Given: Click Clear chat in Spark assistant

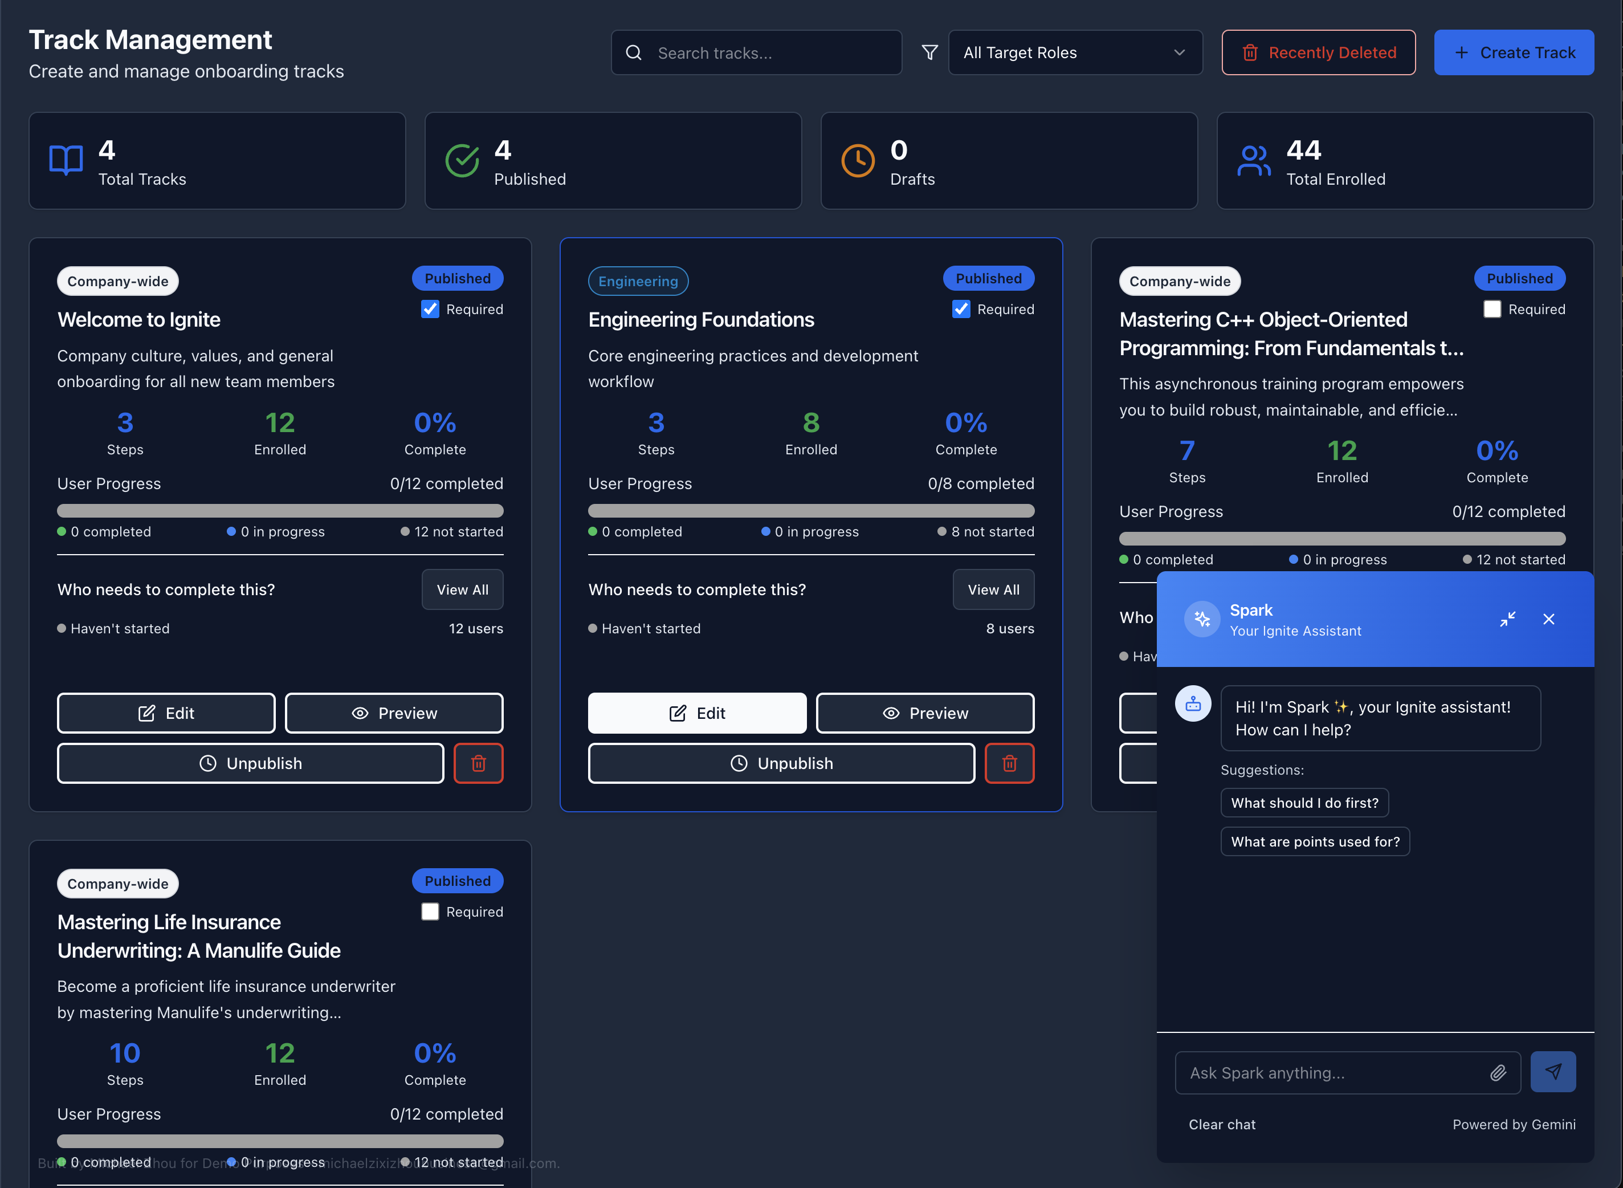Looking at the screenshot, I should [x=1221, y=1123].
